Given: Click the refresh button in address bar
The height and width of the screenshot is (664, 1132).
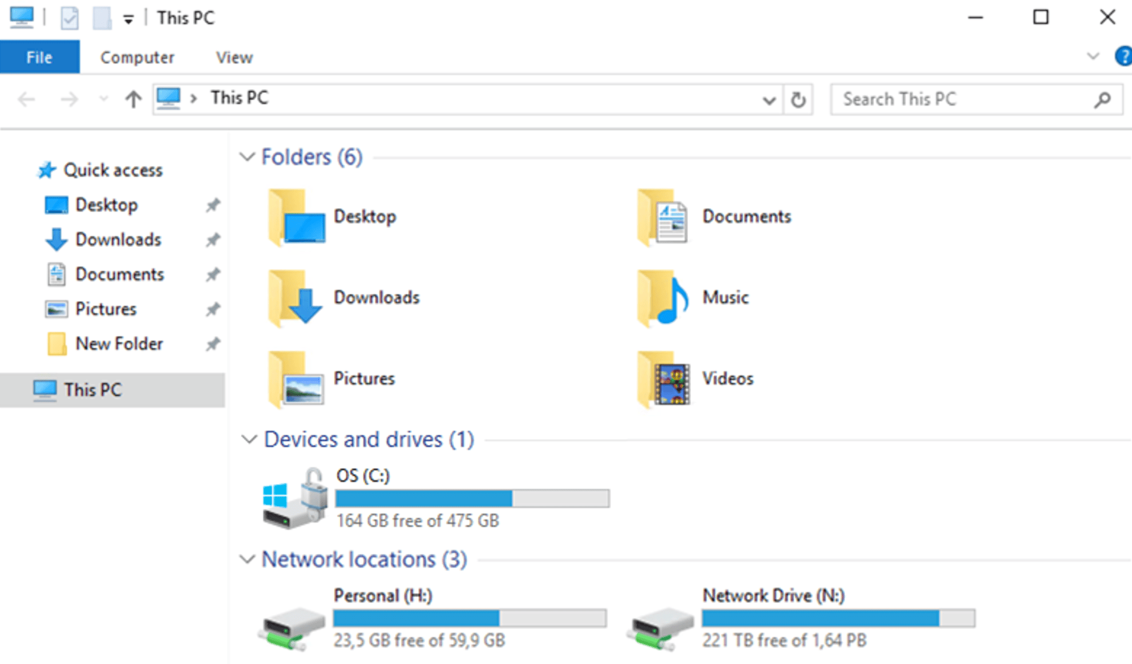Looking at the screenshot, I should 798,100.
